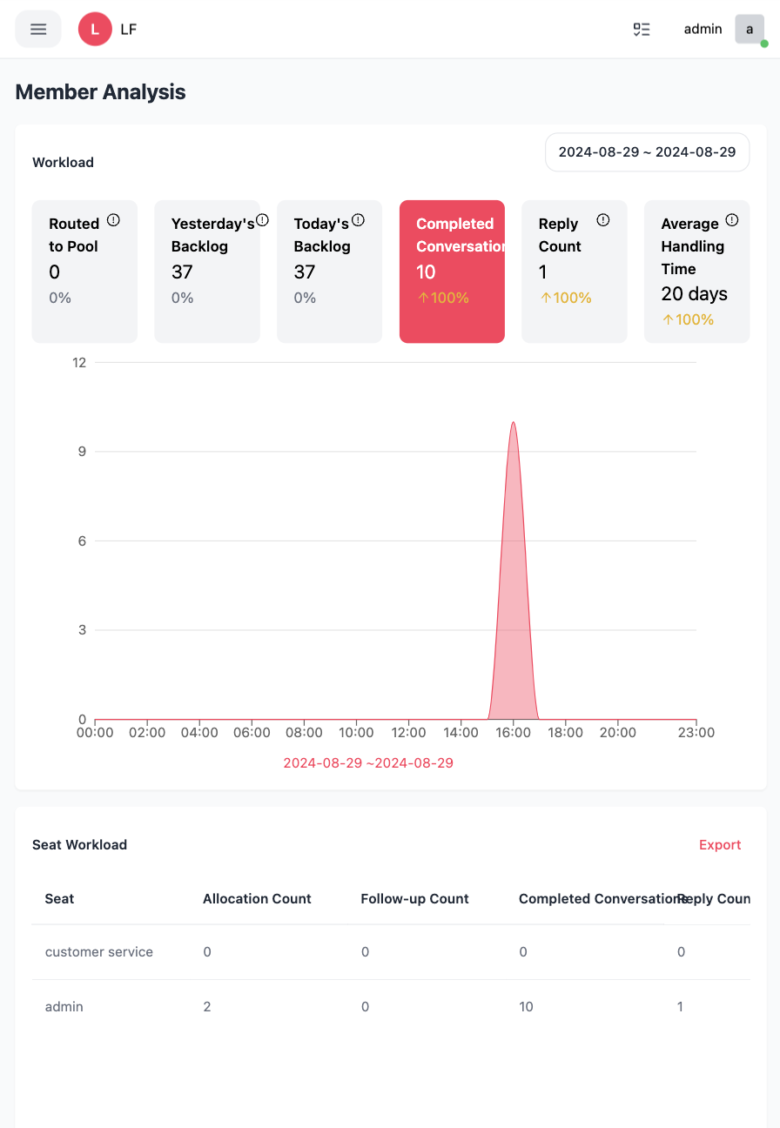Click the red LF logo avatar
Image resolution: width=780 pixels, height=1128 pixels.
coord(95,29)
